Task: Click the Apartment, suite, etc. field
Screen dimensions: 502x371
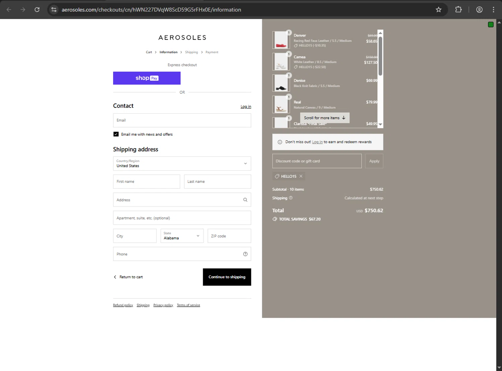Action: pos(182,218)
